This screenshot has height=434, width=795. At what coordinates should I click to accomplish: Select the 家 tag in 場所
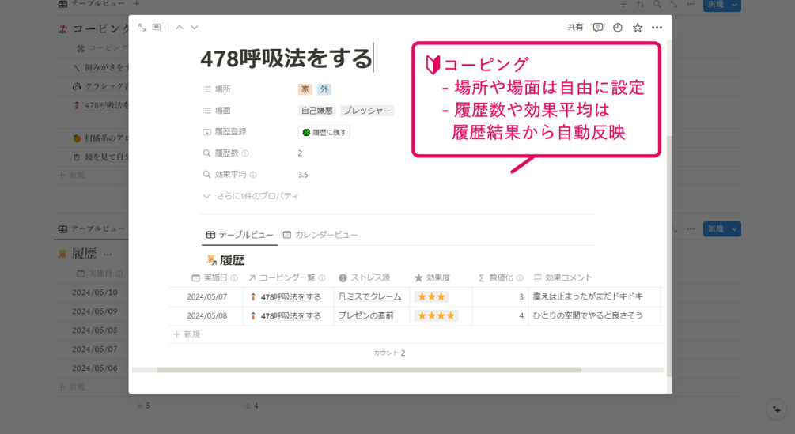point(305,89)
